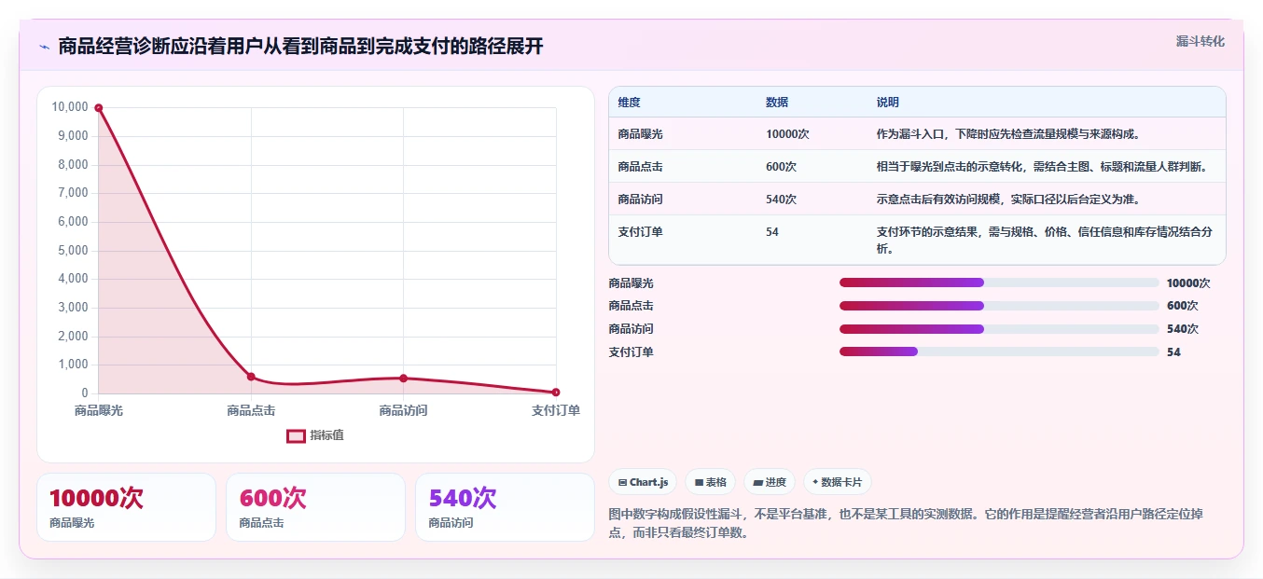Click the 支付订单 data point on chart
The width and height of the screenshot is (1263, 579).
[x=556, y=393]
